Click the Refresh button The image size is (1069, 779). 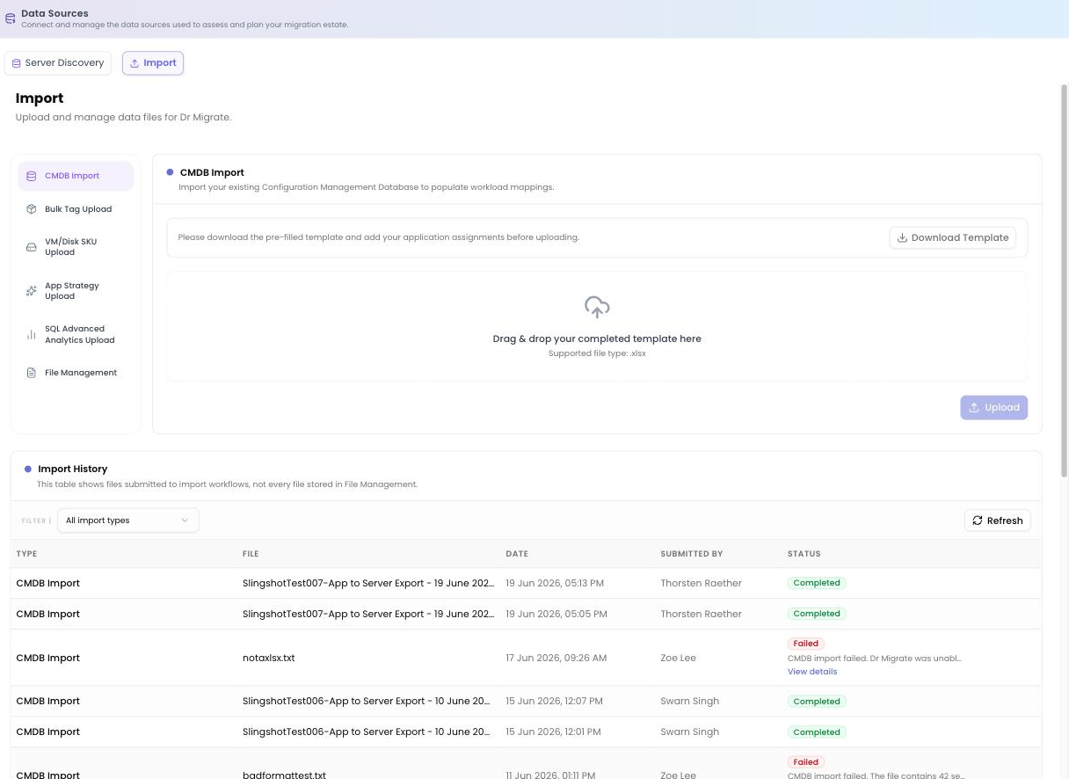tap(998, 521)
